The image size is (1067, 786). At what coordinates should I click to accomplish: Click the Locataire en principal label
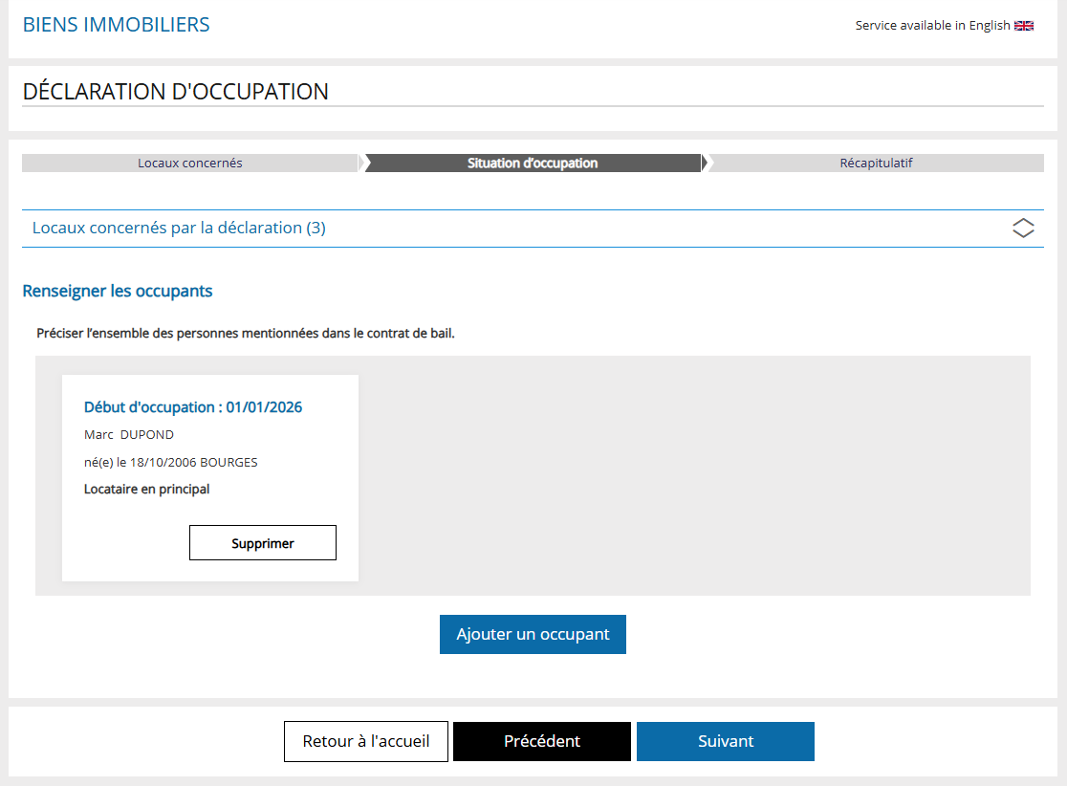coord(147,490)
